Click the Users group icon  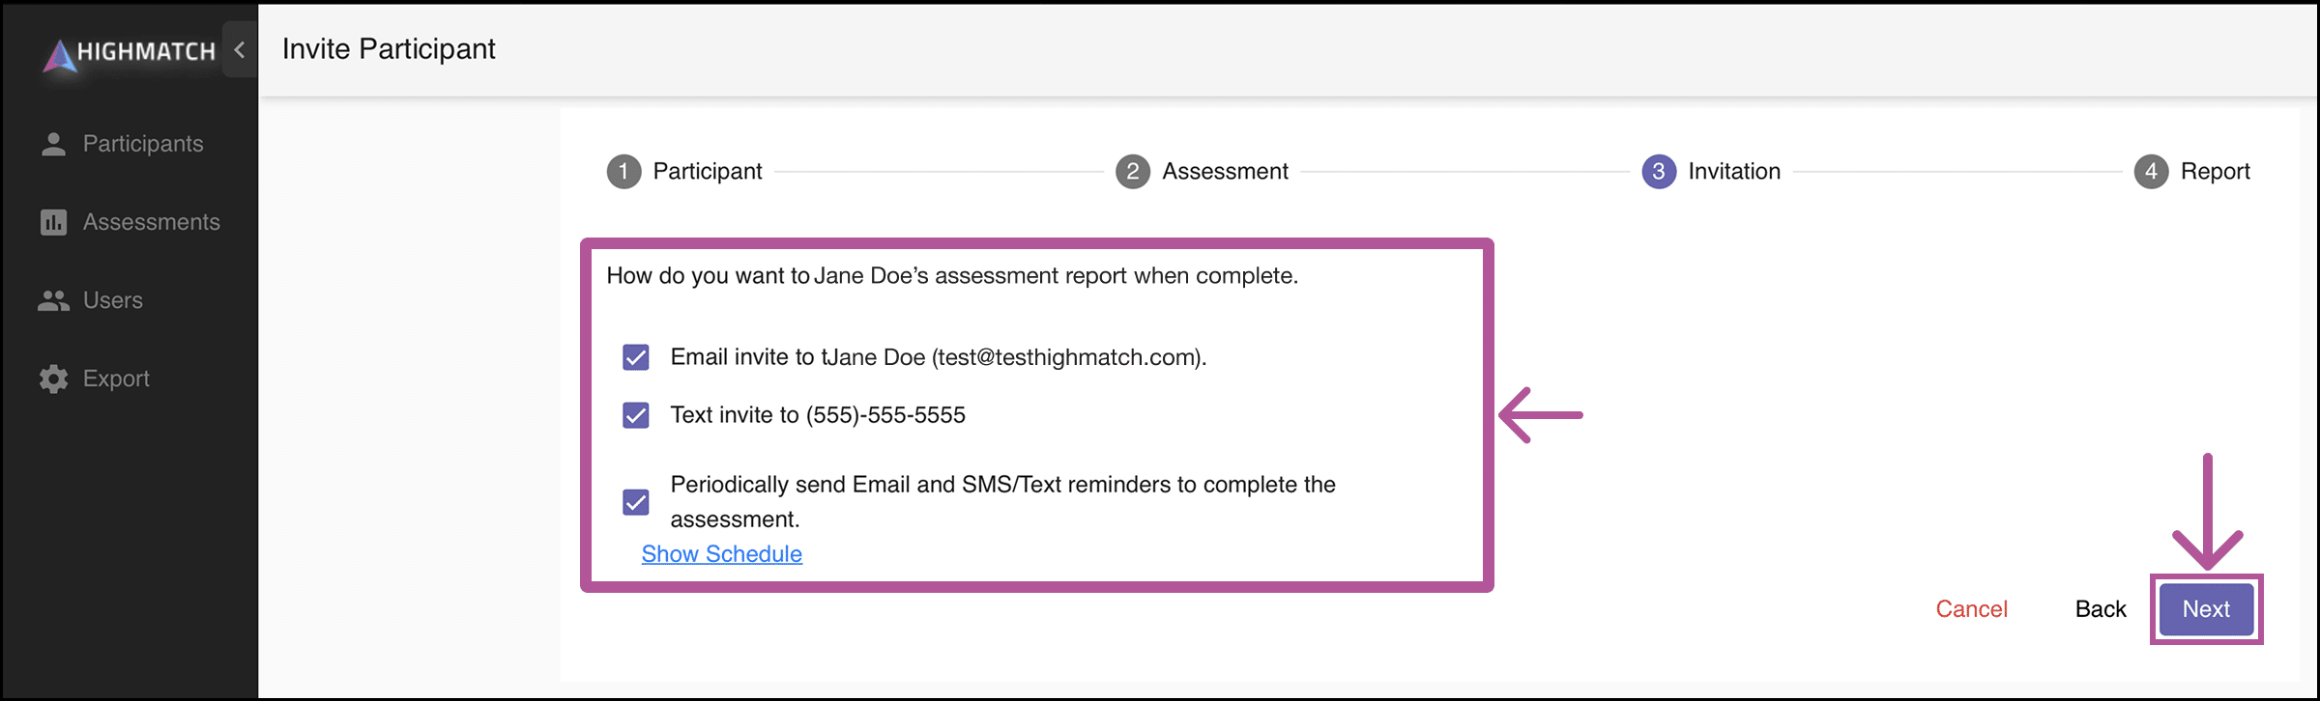[x=54, y=300]
